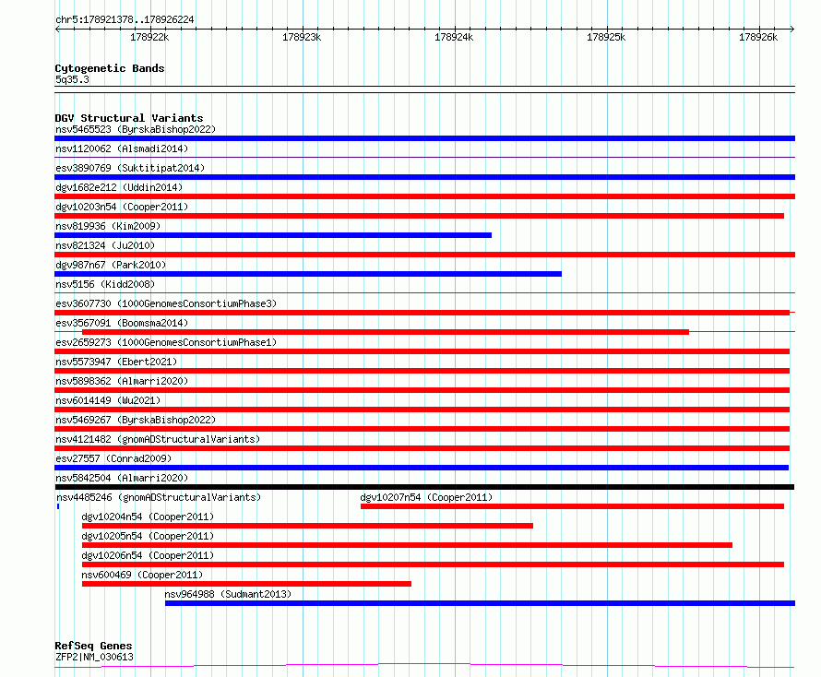Click the 5q35.3 cytogenetic band label
This screenshot has height=677, width=821.
(x=72, y=79)
